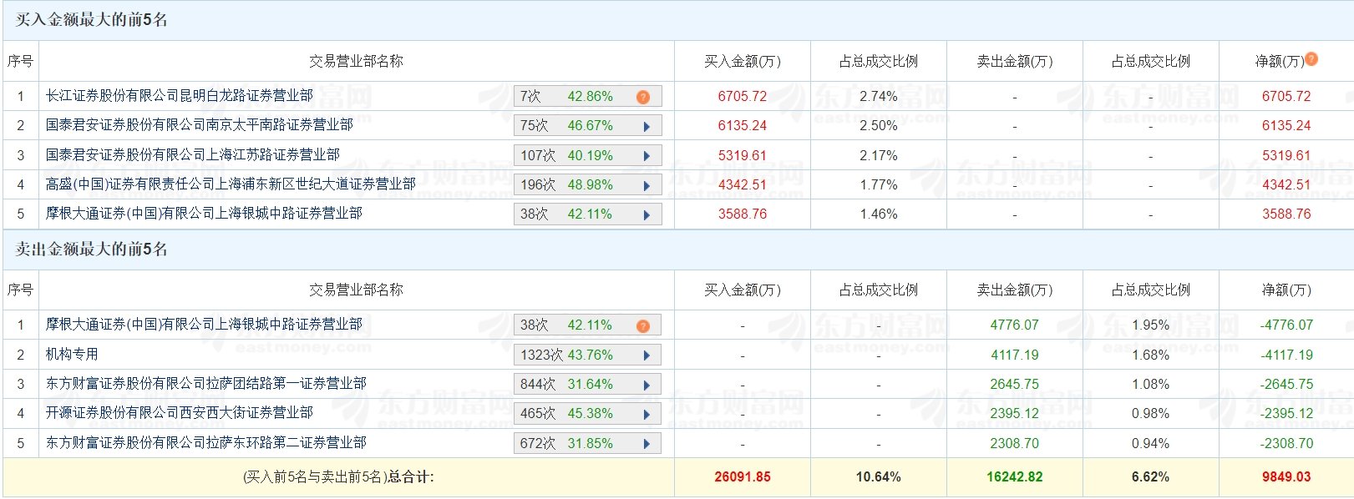Click arrow icon for 东方财富拉萨团结路 844次 box
Screen dimensions: 1354x499
pos(647,385)
